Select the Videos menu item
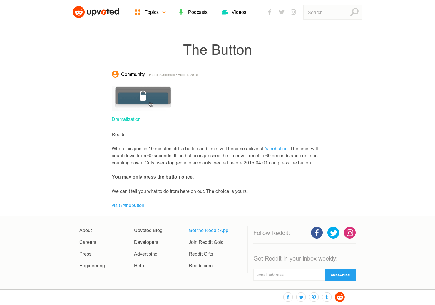Image resolution: width=435 pixels, height=305 pixels. pyautogui.click(x=239, y=12)
